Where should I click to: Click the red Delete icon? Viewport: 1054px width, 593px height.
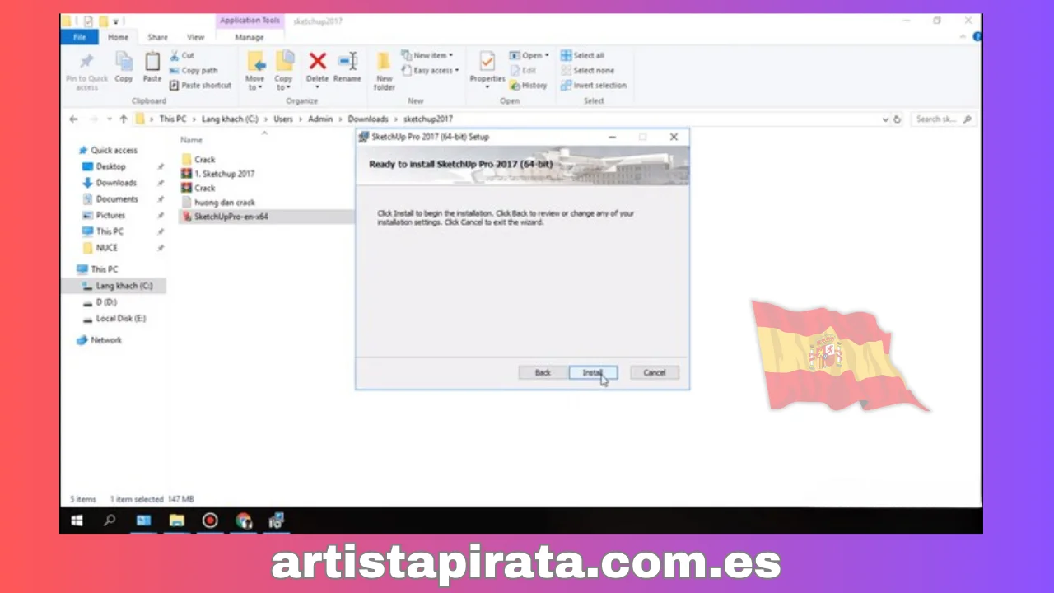[x=318, y=62]
